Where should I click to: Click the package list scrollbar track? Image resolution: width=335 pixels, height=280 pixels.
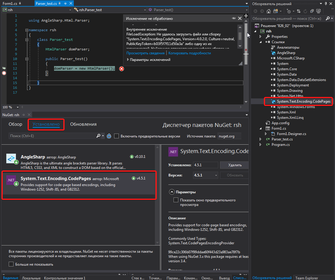[158, 194]
